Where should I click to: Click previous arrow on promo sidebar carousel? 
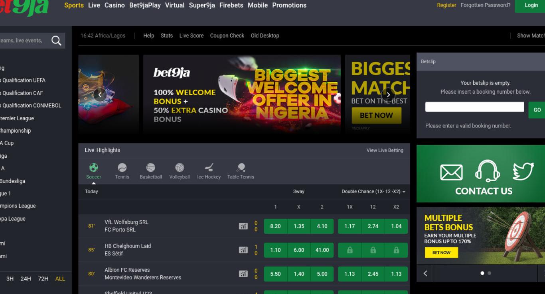[425, 273]
